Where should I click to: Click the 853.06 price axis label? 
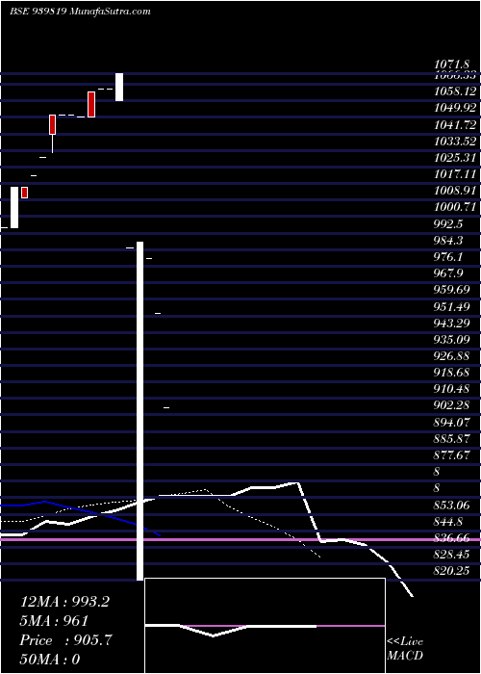pyautogui.click(x=451, y=505)
